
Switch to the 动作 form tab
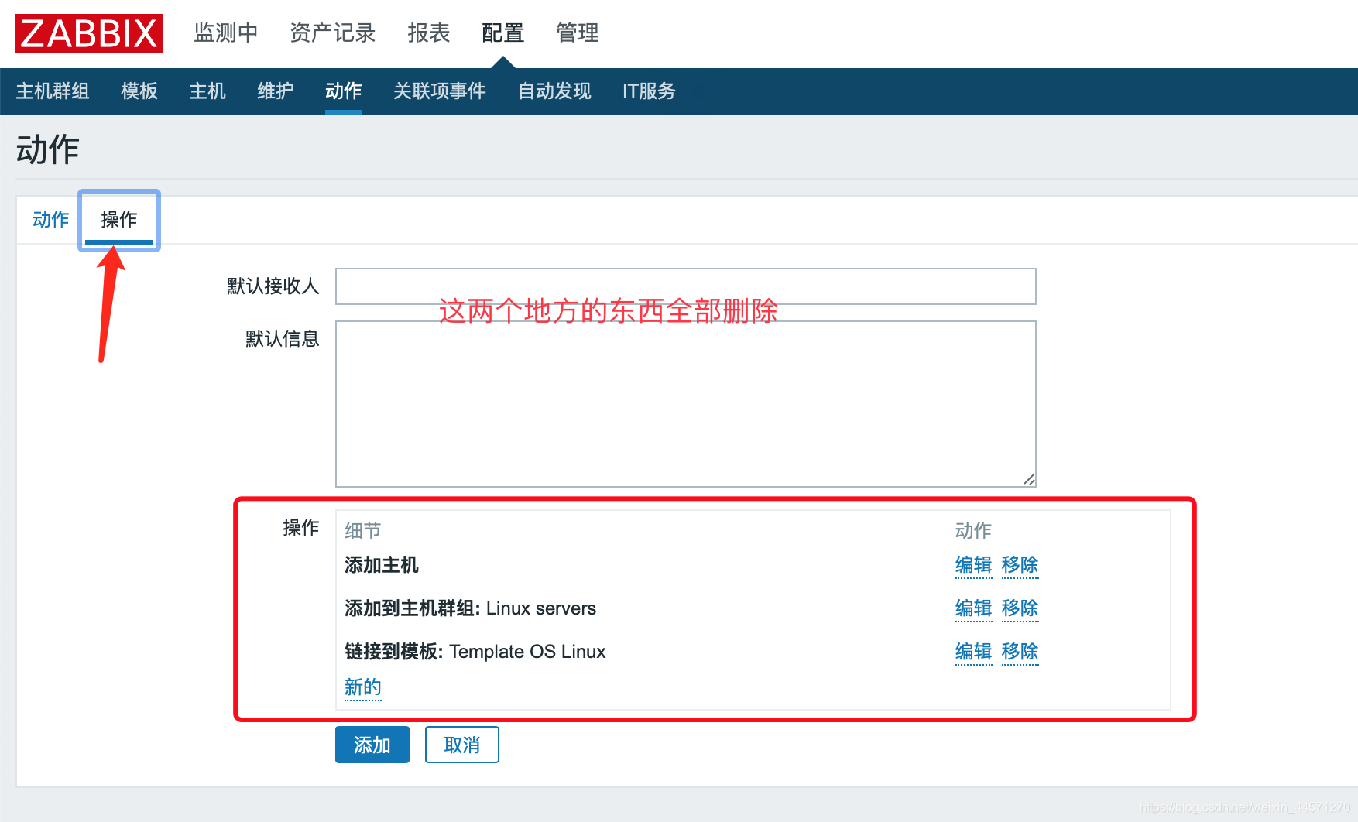51,220
